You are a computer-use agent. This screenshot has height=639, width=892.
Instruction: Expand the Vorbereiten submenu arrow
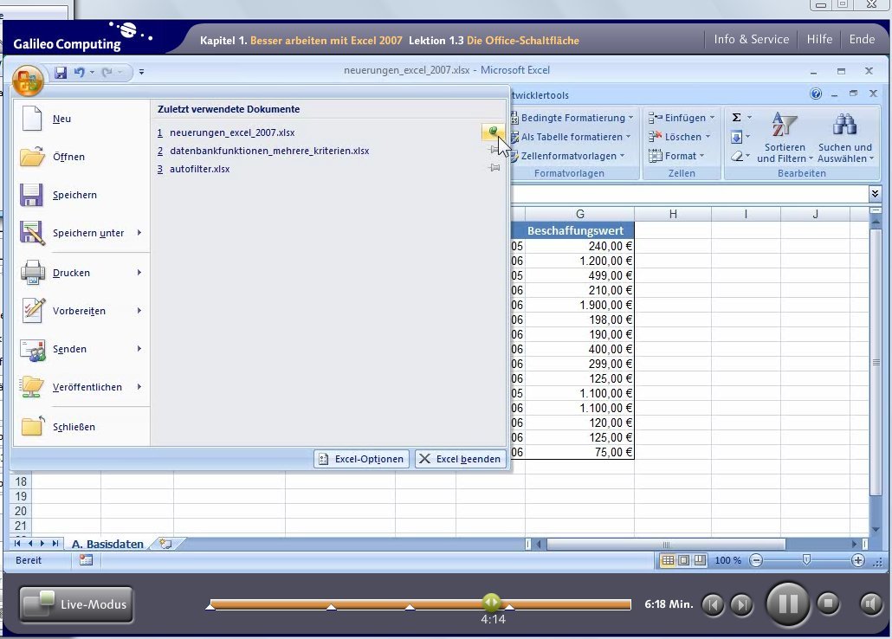click(139, 311)
